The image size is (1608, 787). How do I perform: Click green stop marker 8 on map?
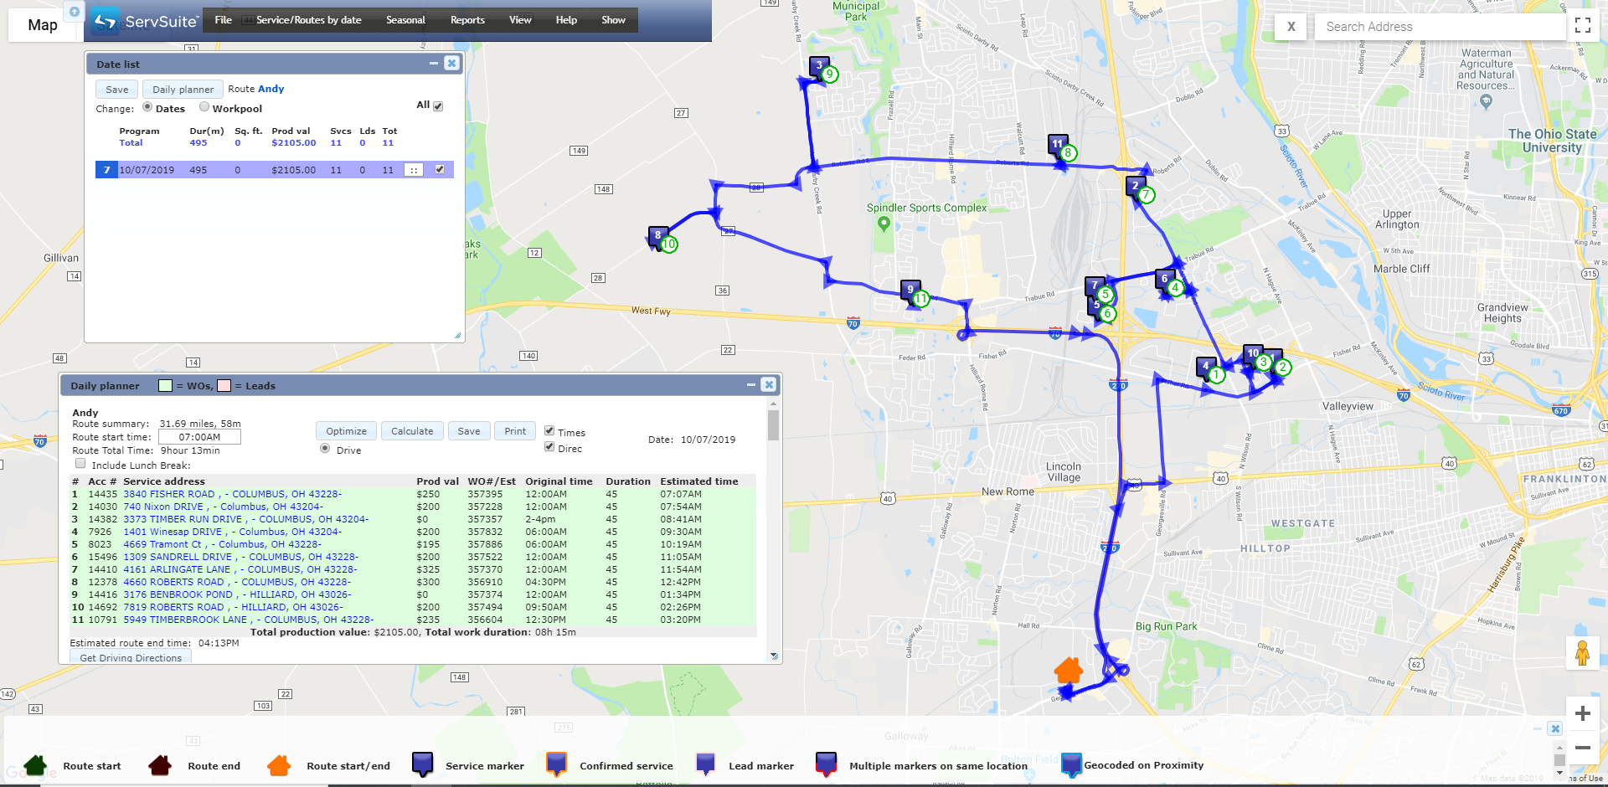1068,153
